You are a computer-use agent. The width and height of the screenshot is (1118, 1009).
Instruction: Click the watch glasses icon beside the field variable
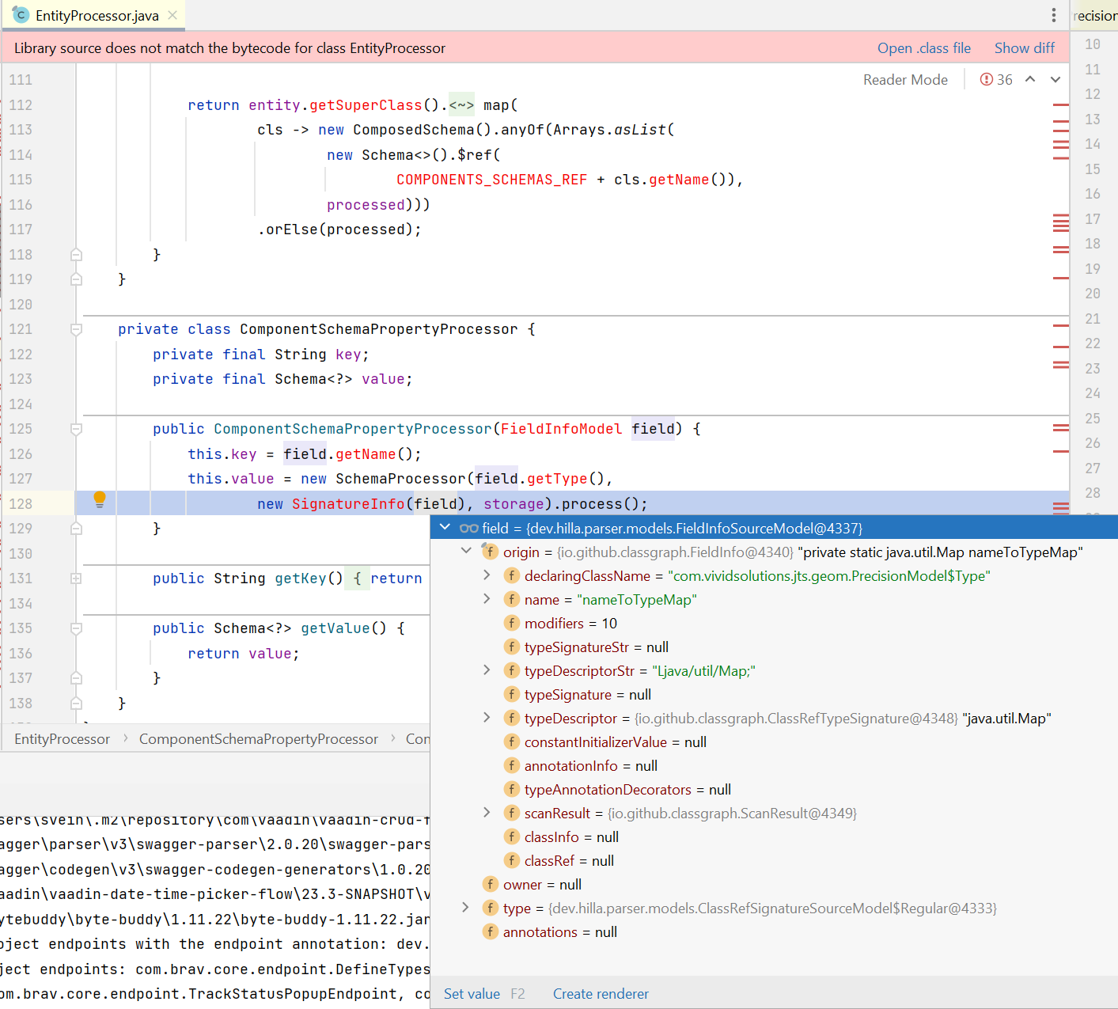tap(470, 527)
